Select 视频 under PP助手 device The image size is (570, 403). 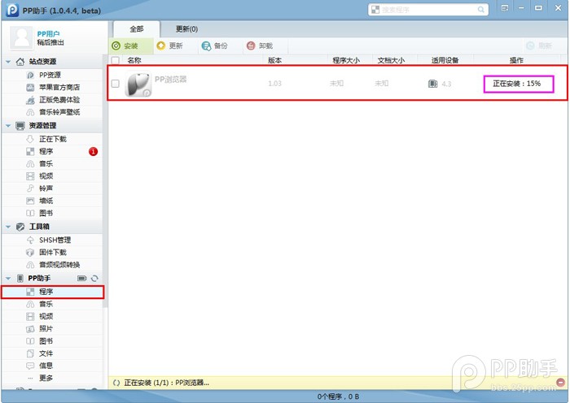[52, 316]
